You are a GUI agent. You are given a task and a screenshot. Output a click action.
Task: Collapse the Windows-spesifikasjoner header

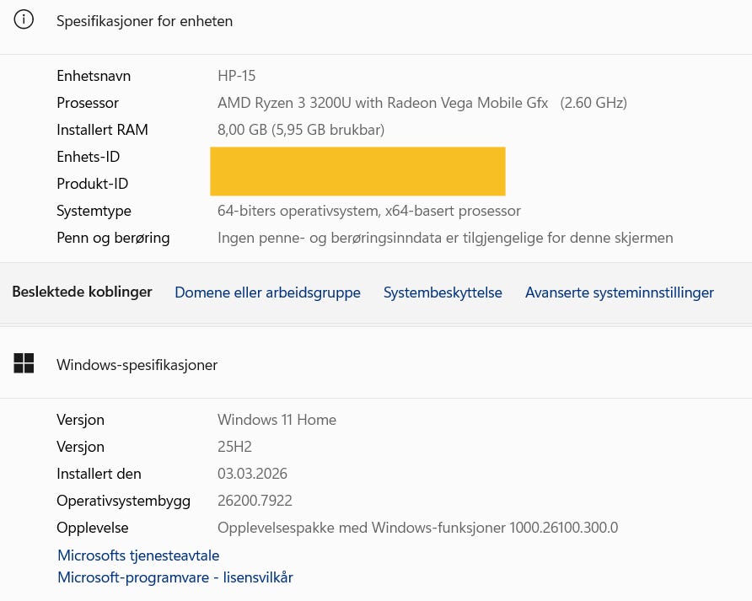point(137,365)
